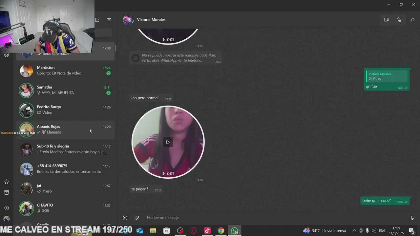Open the Sub-18 fe y alegría group chat
The width and height of the screenshot is (420, 236).
65,149
